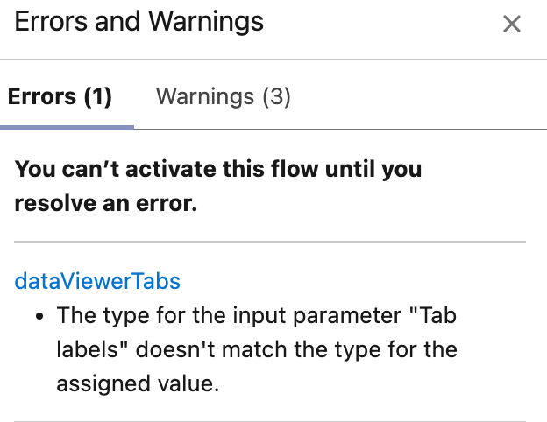Click the word "Warnings" in the panel title
The width and height of the screenshot is (547, 422).
206,21
